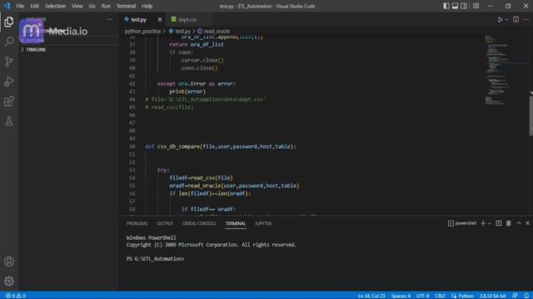This screenshot has width=533, height=299.
Task: Place cursor on def csv_db_compare line
Action: point(220,146)
